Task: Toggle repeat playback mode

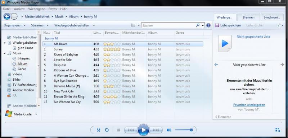Action: pos(107,130)
